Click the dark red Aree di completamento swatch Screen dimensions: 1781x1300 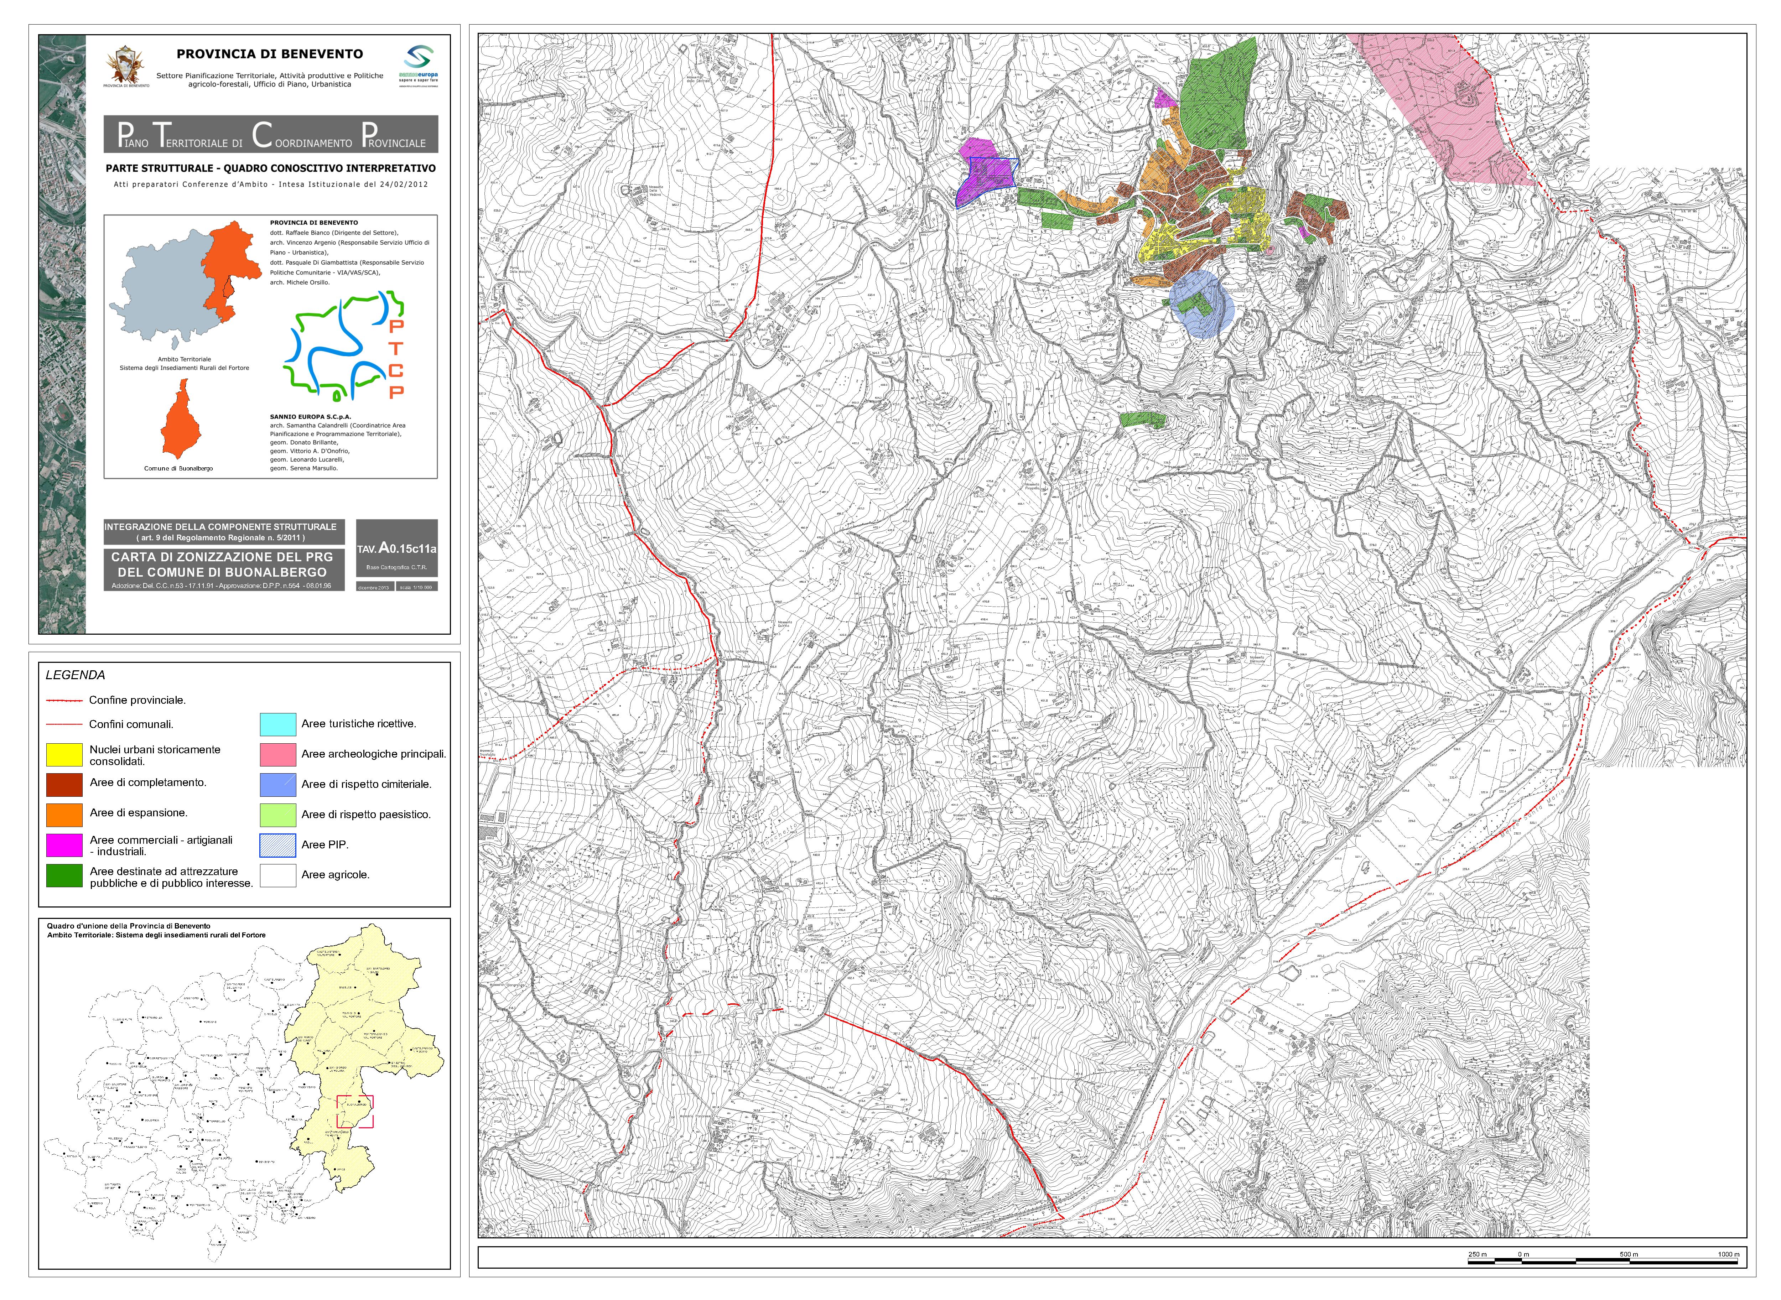64,785
